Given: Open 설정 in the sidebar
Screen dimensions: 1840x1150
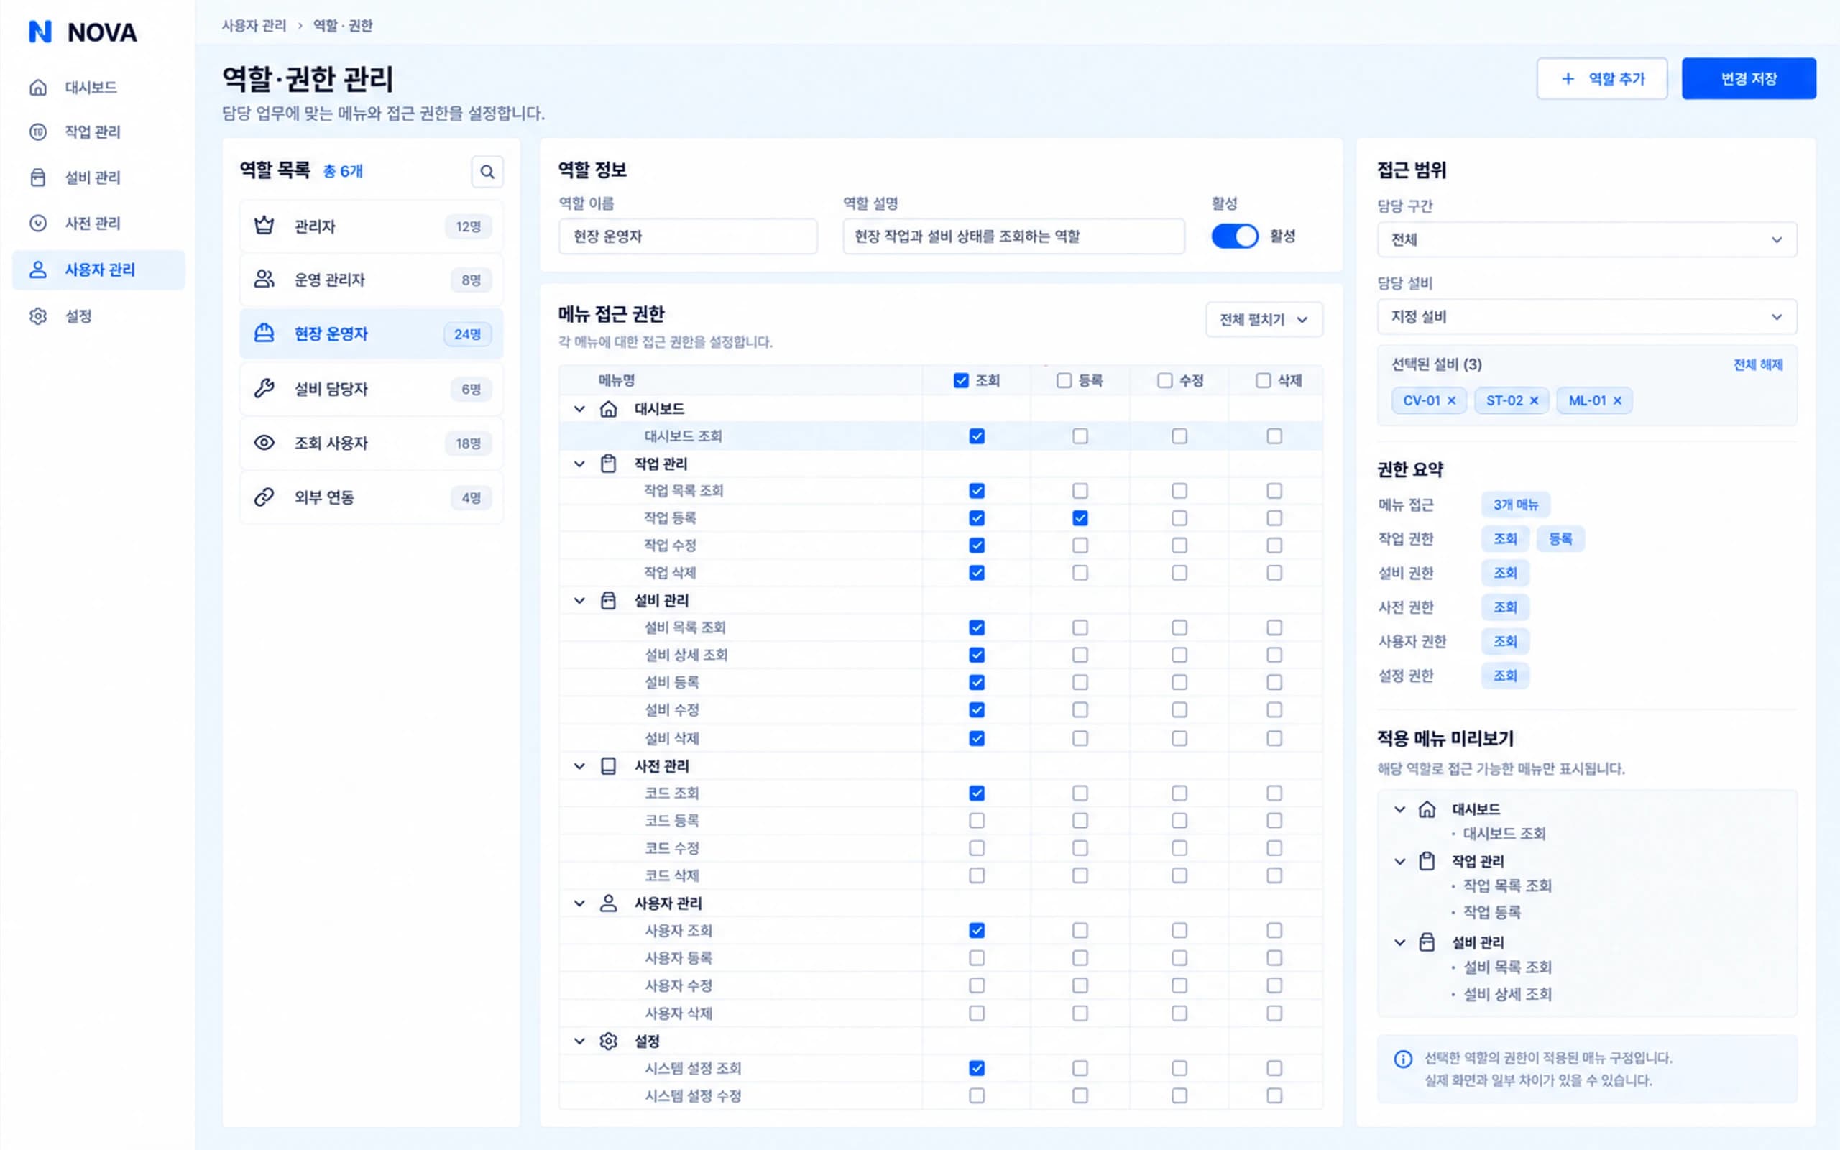Looking at the screenshot, I should (x=99, y=316).
